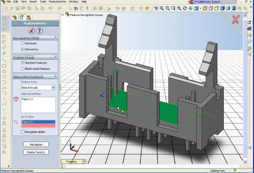Viewport: 254px width, 173px height.
Task: Collapse the Recognition Mode section
Action: tap(56, 38)
